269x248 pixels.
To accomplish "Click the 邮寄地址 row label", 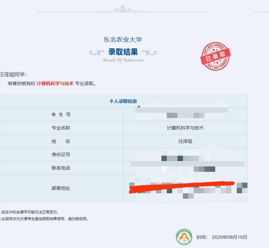I will pyautogui.click(x=61, y=188).
